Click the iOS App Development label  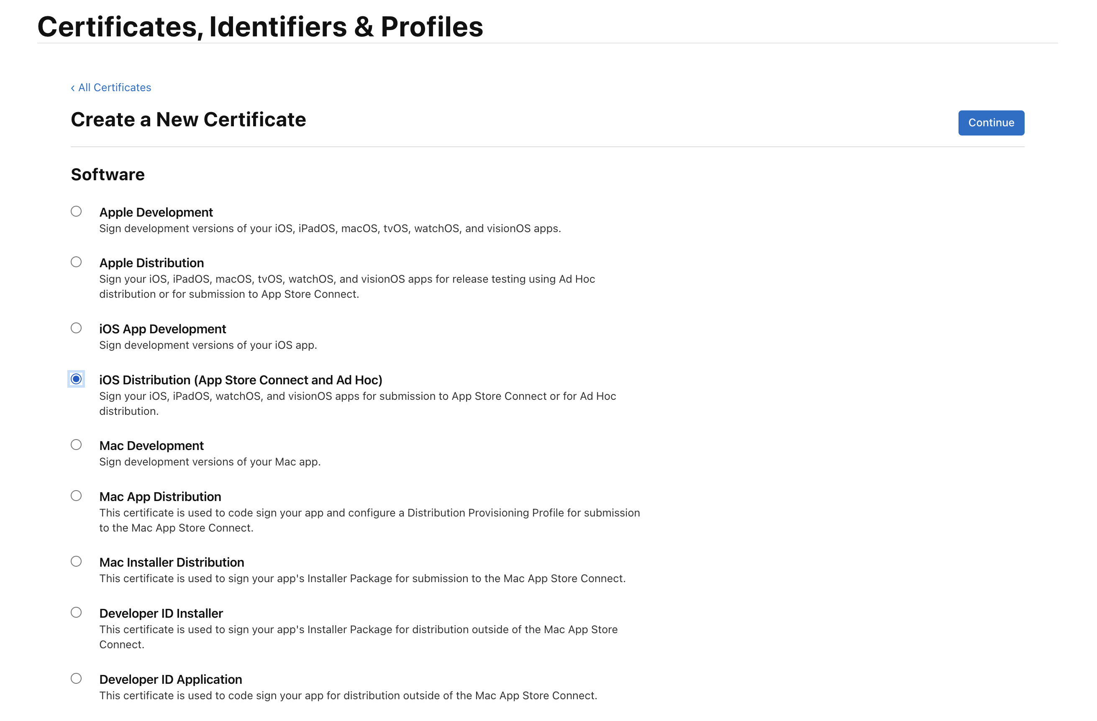pos(162,329)
